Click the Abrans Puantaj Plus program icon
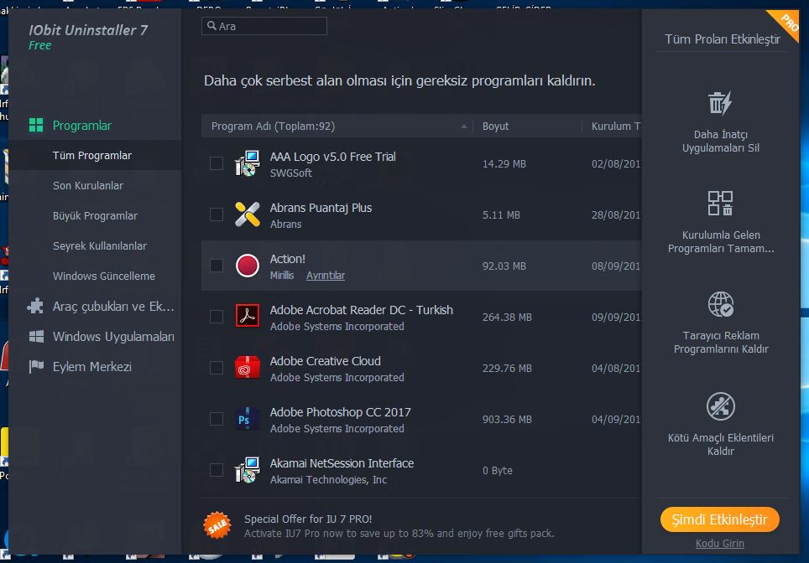809x563 pixels. (247, 214)
